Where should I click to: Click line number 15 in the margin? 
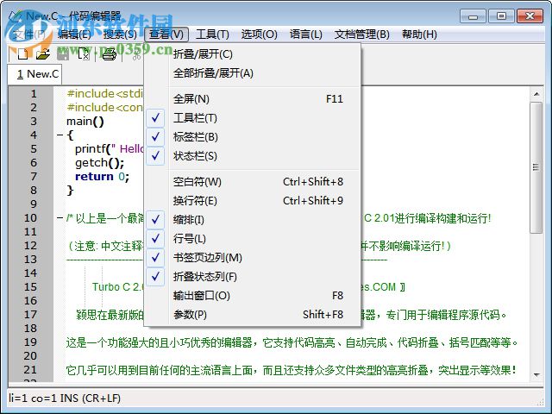(30, 287)
